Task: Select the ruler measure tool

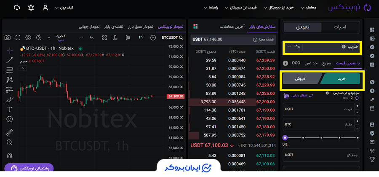Action: tap(10, 132)
